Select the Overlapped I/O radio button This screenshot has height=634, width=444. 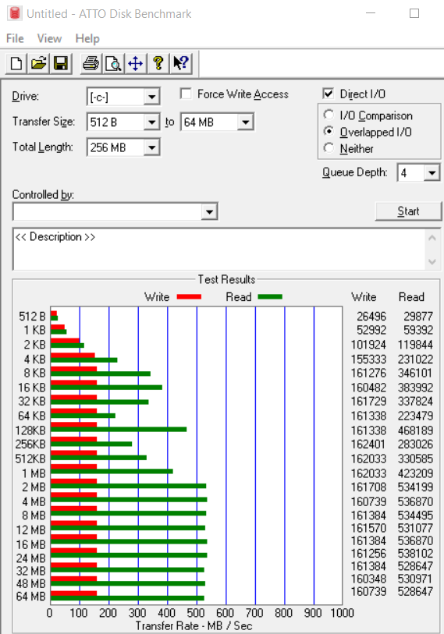(329, 132)
